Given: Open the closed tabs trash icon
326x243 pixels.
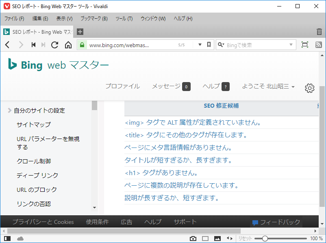Looking at the screenshot, I should coord(319,32).
